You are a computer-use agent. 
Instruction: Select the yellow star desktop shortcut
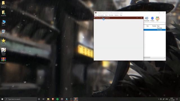point(4,42)
